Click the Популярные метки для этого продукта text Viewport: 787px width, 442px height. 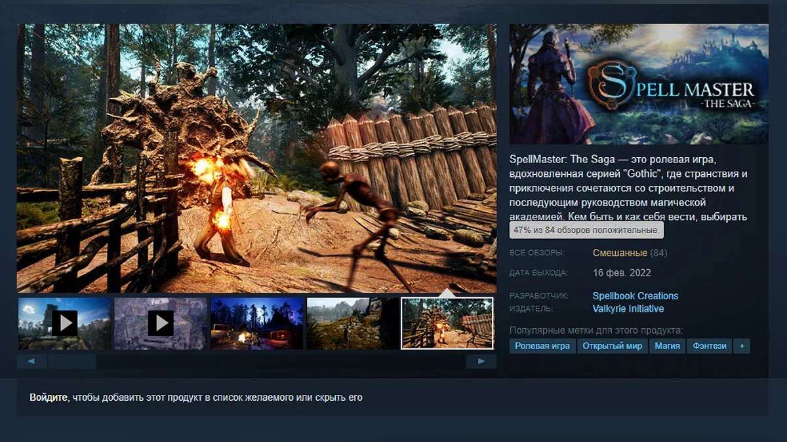596,330
